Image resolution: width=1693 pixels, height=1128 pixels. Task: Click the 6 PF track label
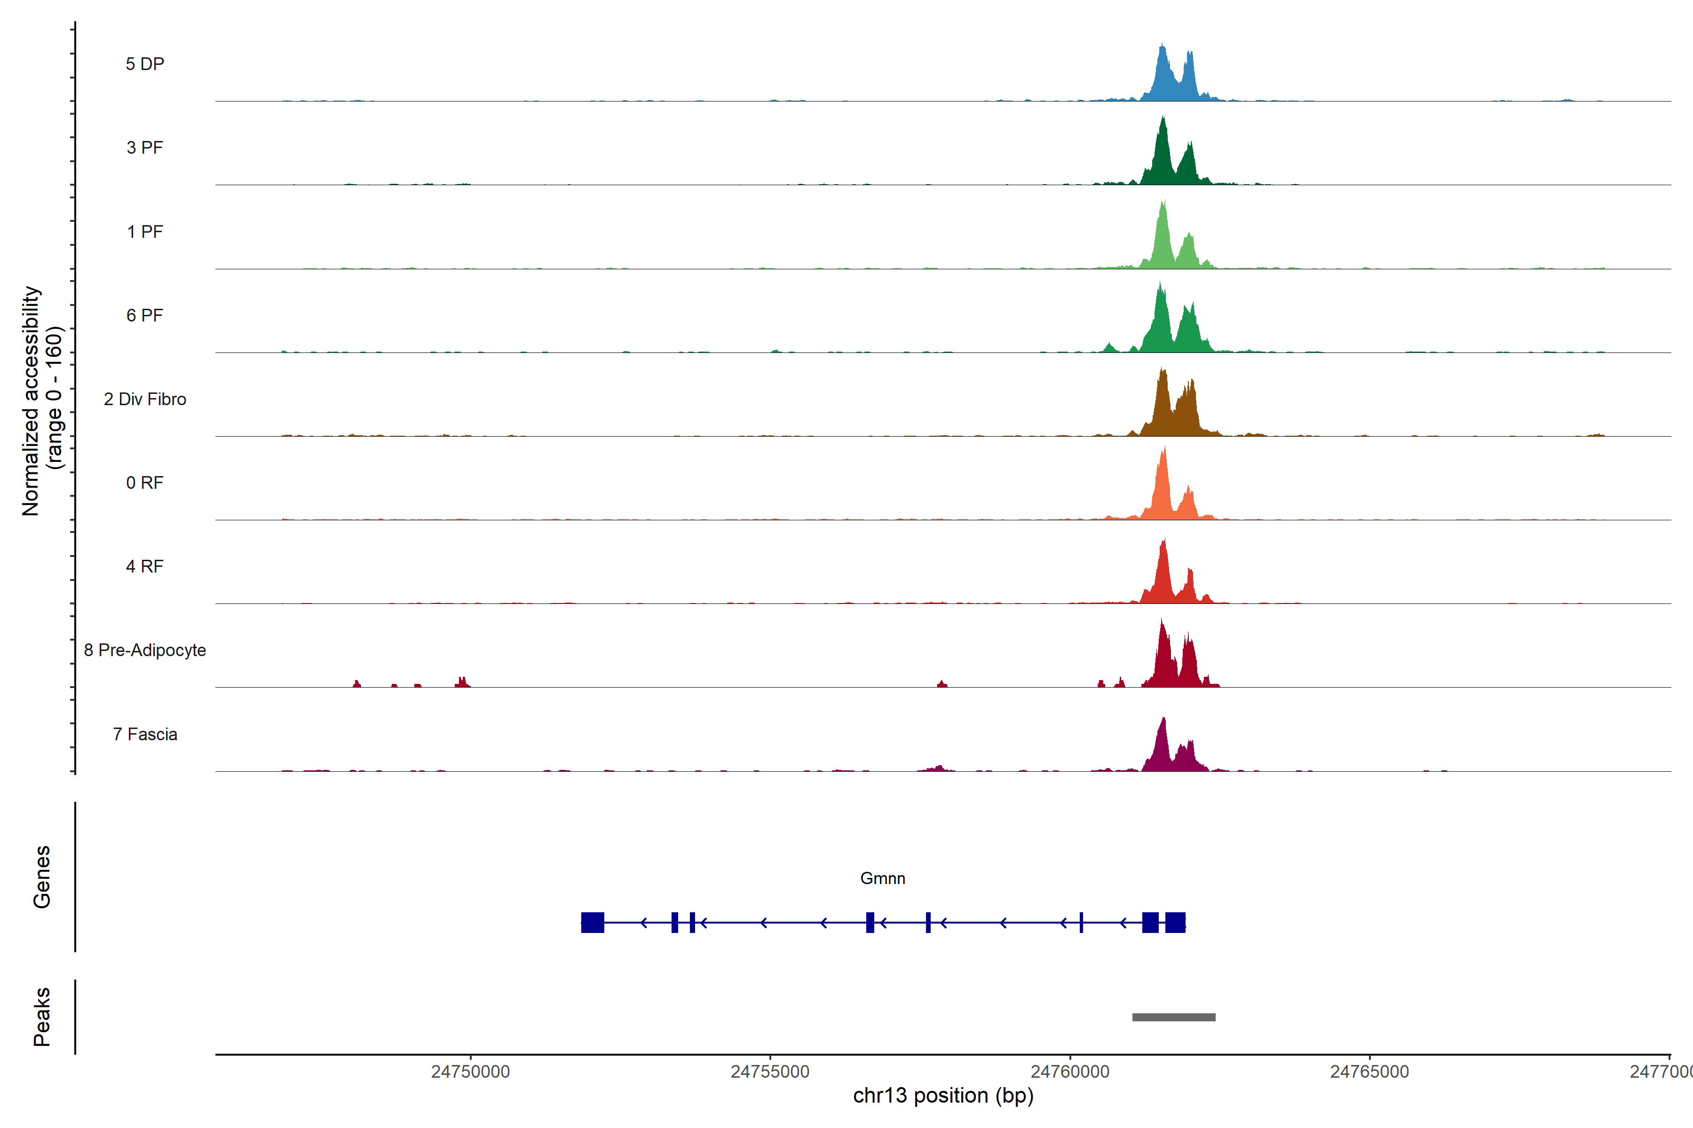(145, 315)
